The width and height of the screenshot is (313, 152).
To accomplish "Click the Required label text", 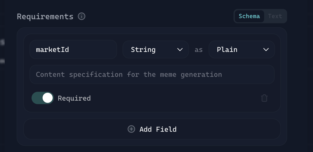I will point(74,98).
